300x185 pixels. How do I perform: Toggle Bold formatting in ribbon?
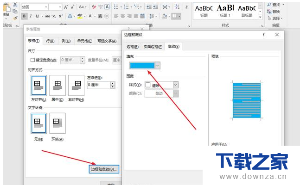[24, 16]
